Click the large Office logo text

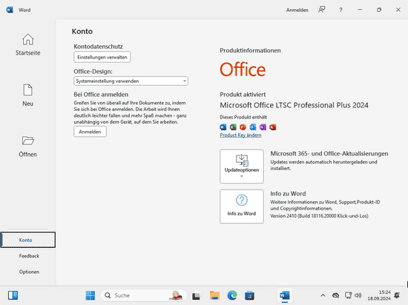pyautogui.click(x=243, y=70)
